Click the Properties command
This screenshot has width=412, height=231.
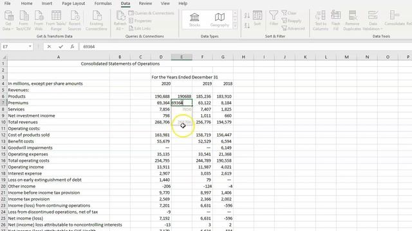[140, 21]
